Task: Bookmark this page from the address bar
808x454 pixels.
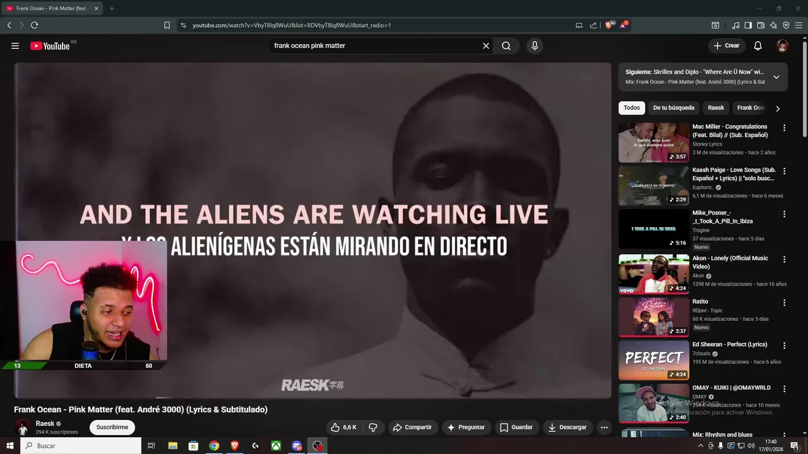Action: [x=167, y=25]
